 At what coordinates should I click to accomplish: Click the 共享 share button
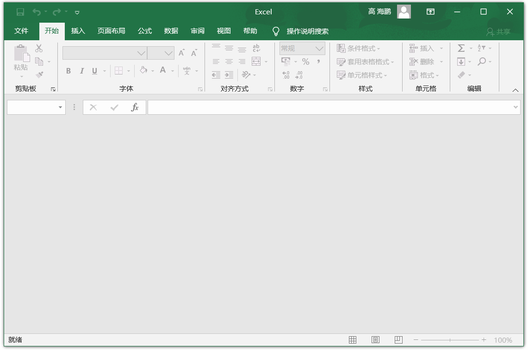499,31
